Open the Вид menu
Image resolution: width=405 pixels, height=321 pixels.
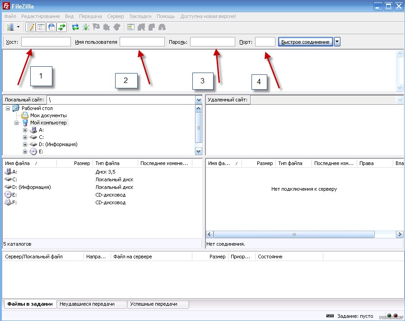69,16
